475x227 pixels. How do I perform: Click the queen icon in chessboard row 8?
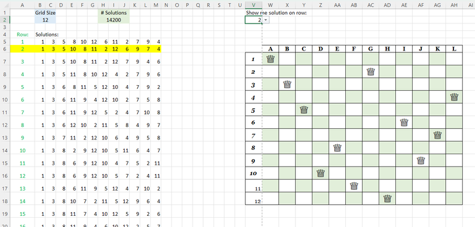(337, 148)
